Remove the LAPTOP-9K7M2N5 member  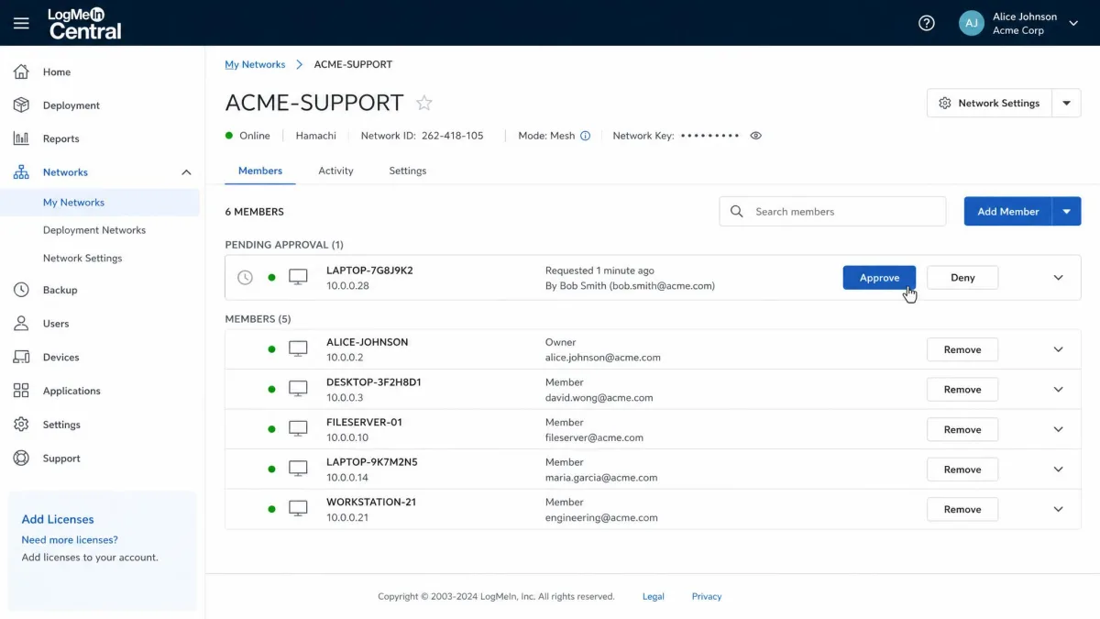pyautogui.click(x=962, y=470)
